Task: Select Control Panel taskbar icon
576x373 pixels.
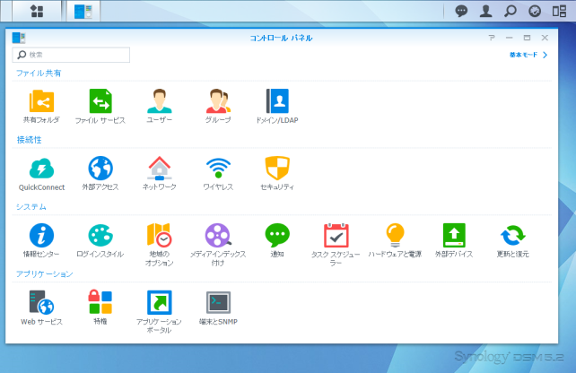Action: (x=83, y=11)
